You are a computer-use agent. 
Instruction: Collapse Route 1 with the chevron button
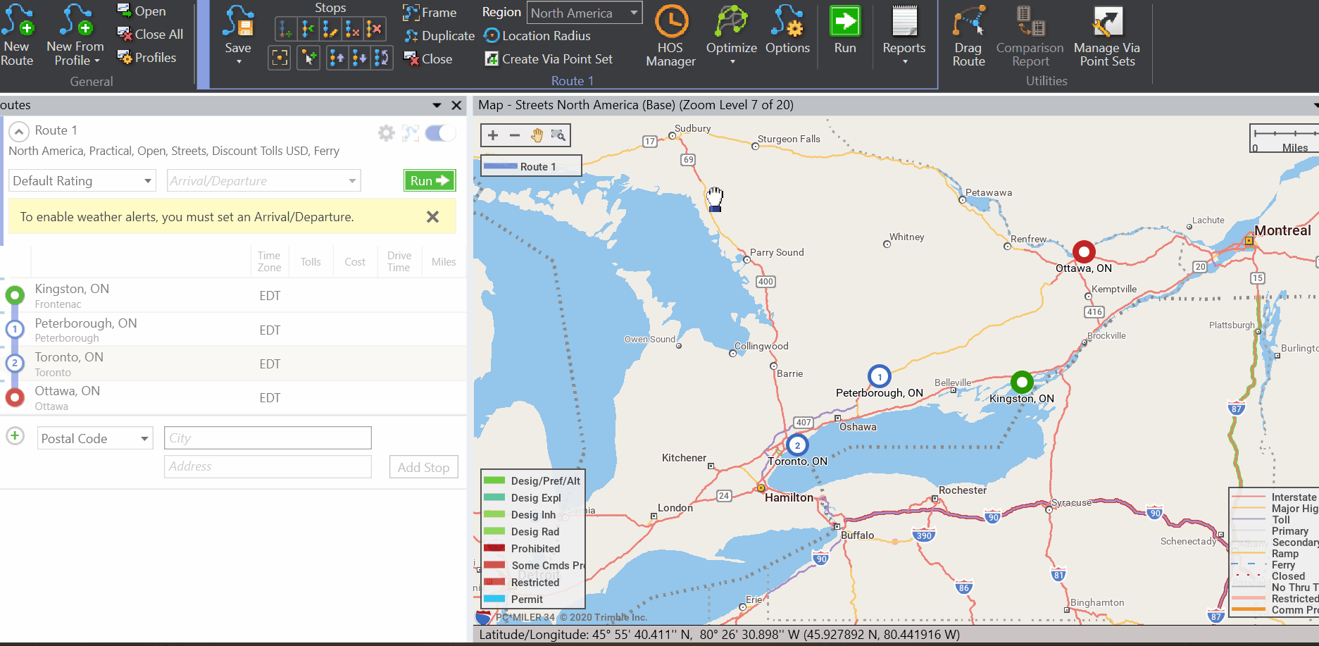coord(19,132)
